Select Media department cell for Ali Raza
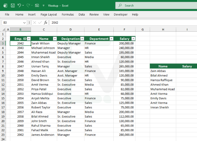The image size is (197, 141). click(99, 112)
